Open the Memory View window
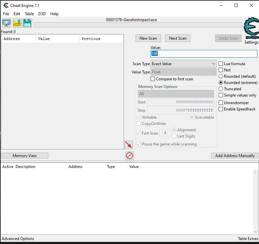The width and height of the screenshot is (259, 244). tap(24, 155)
